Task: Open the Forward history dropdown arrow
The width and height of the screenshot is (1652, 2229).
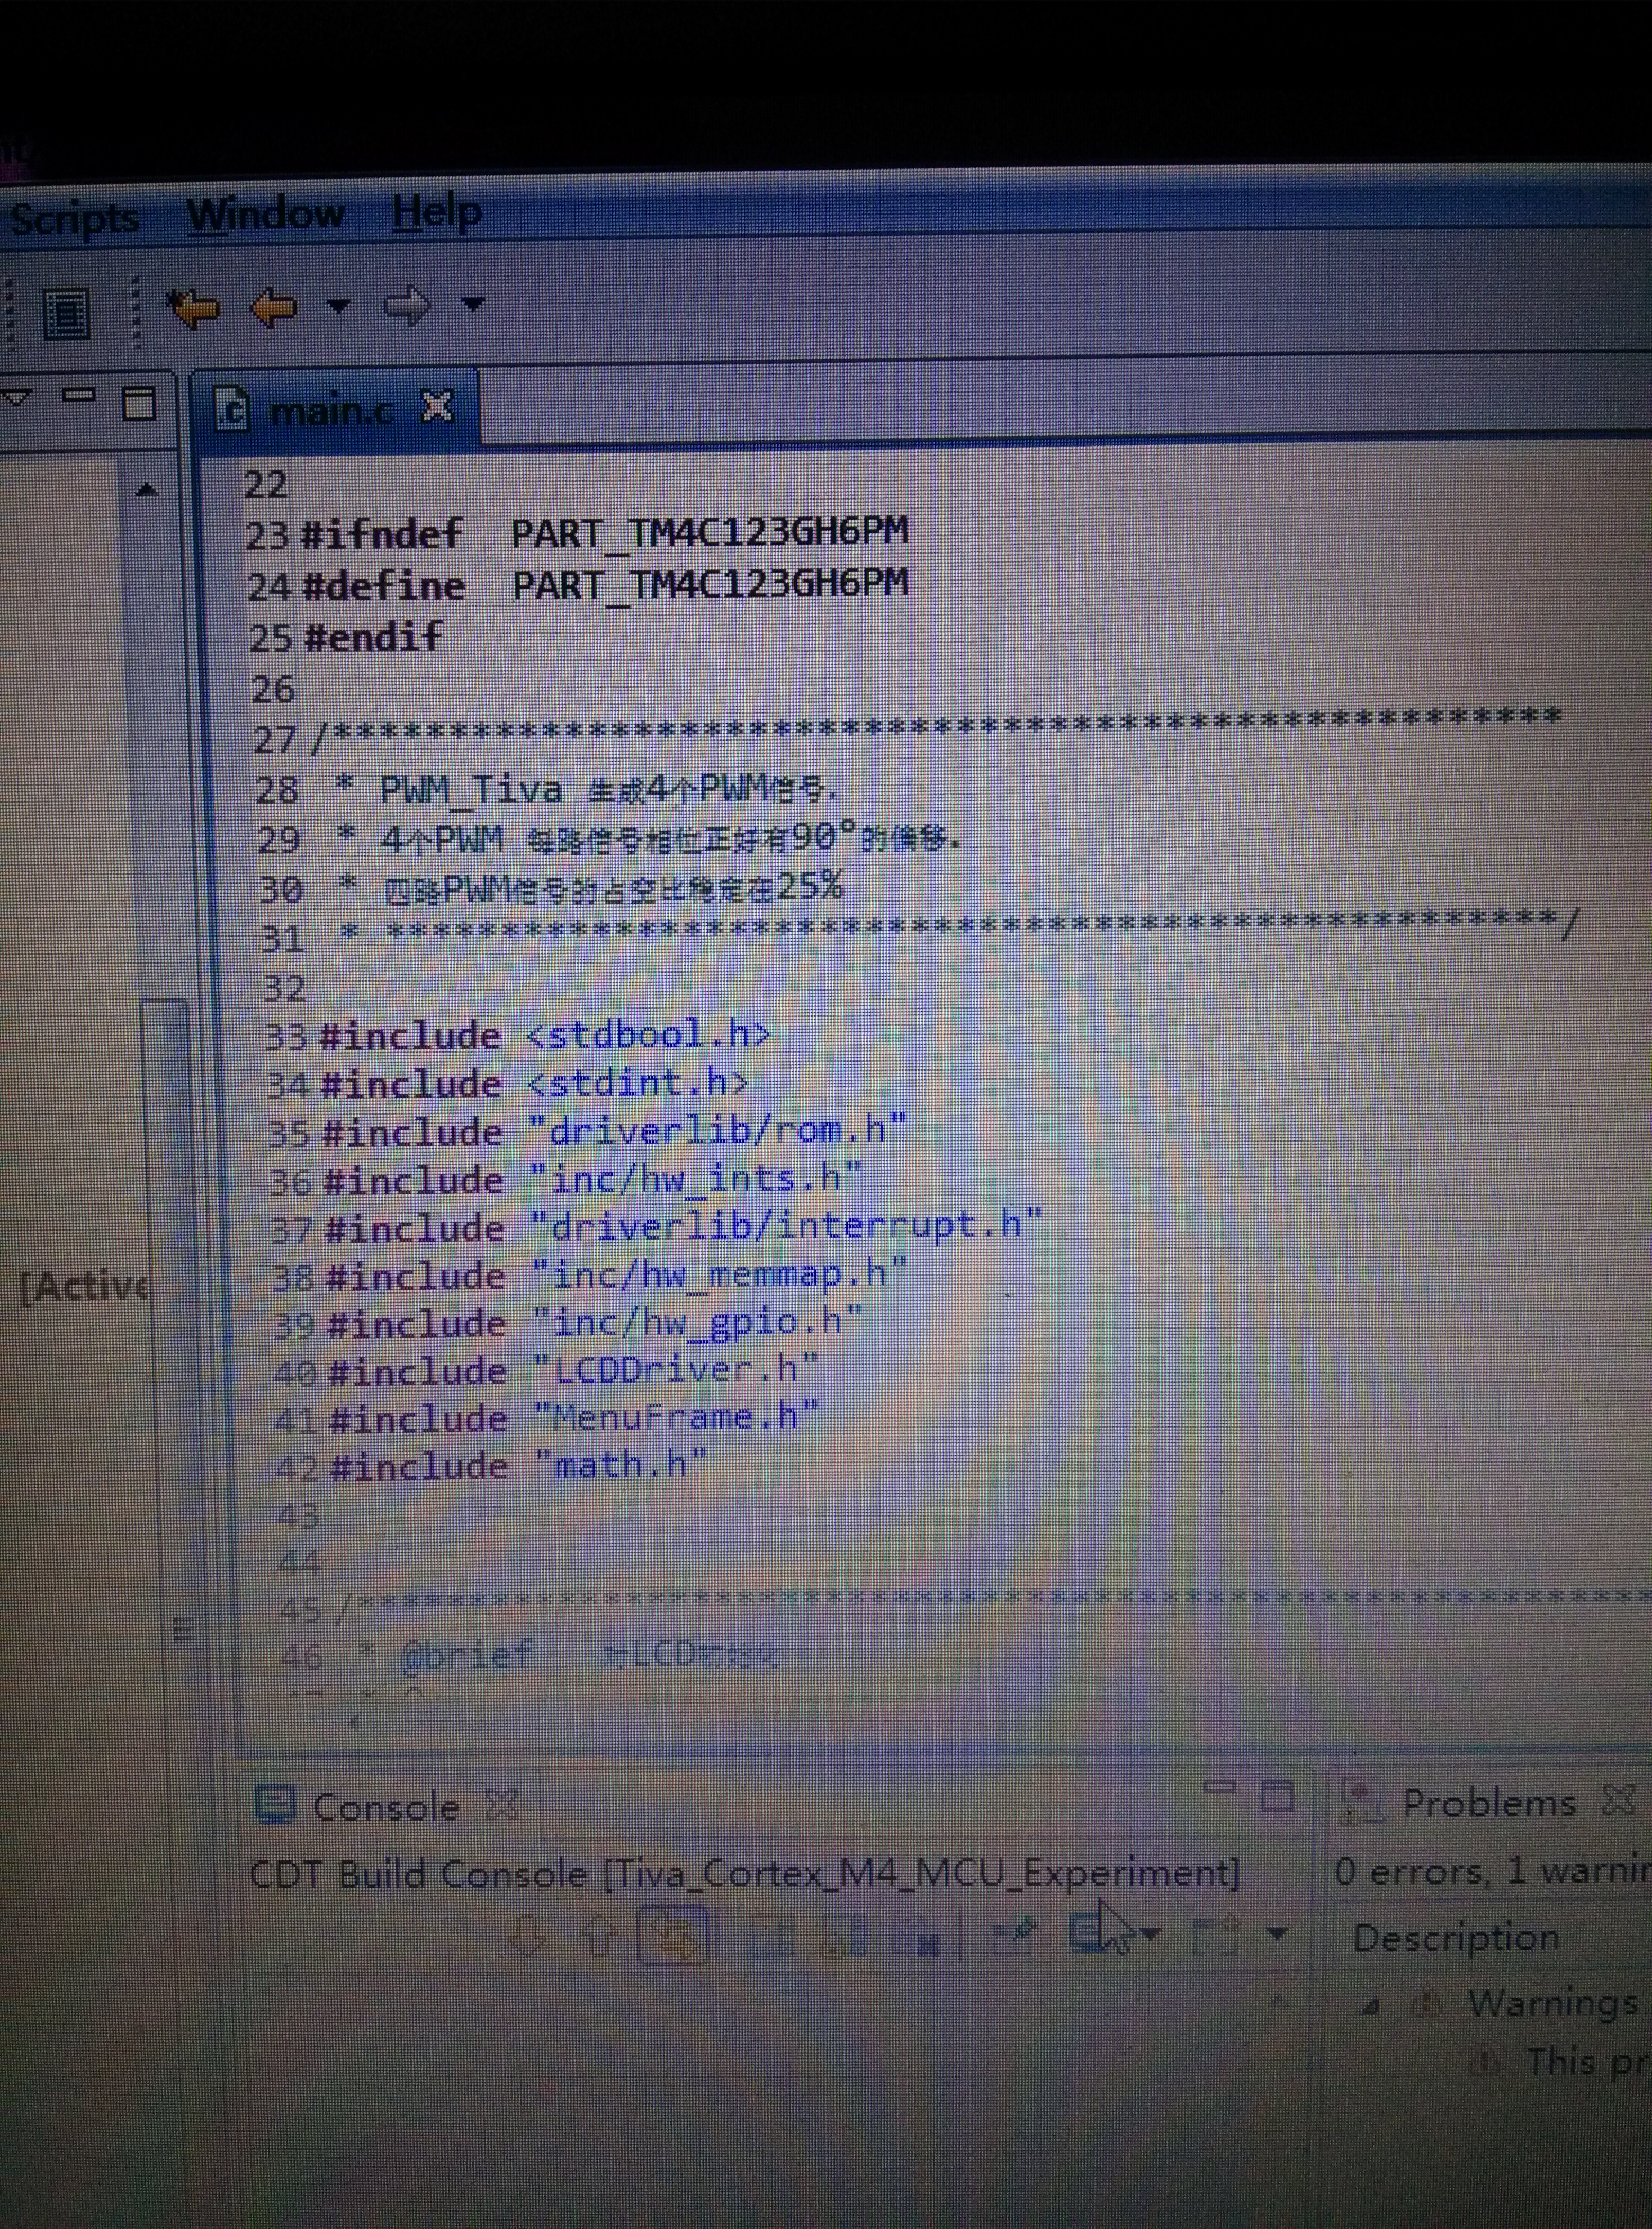Action: tap(473, 303)
